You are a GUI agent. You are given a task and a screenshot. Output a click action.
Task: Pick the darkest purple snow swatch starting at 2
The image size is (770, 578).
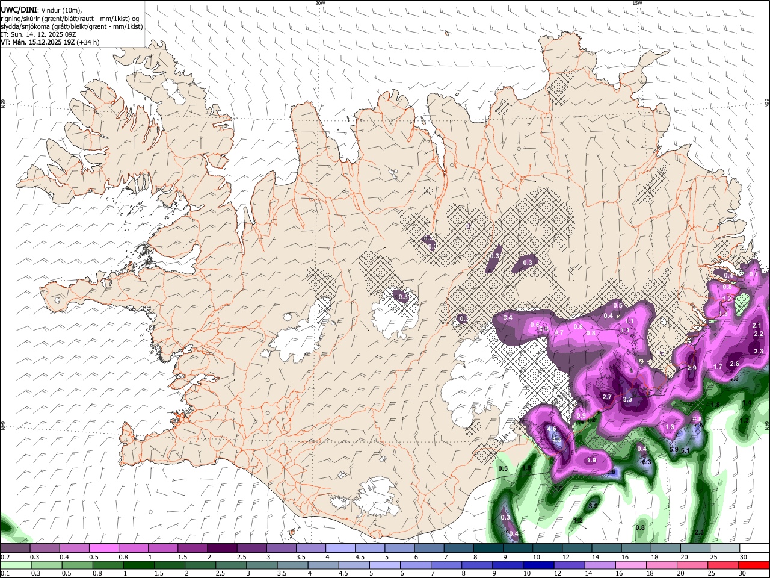[x=222, y=548]
